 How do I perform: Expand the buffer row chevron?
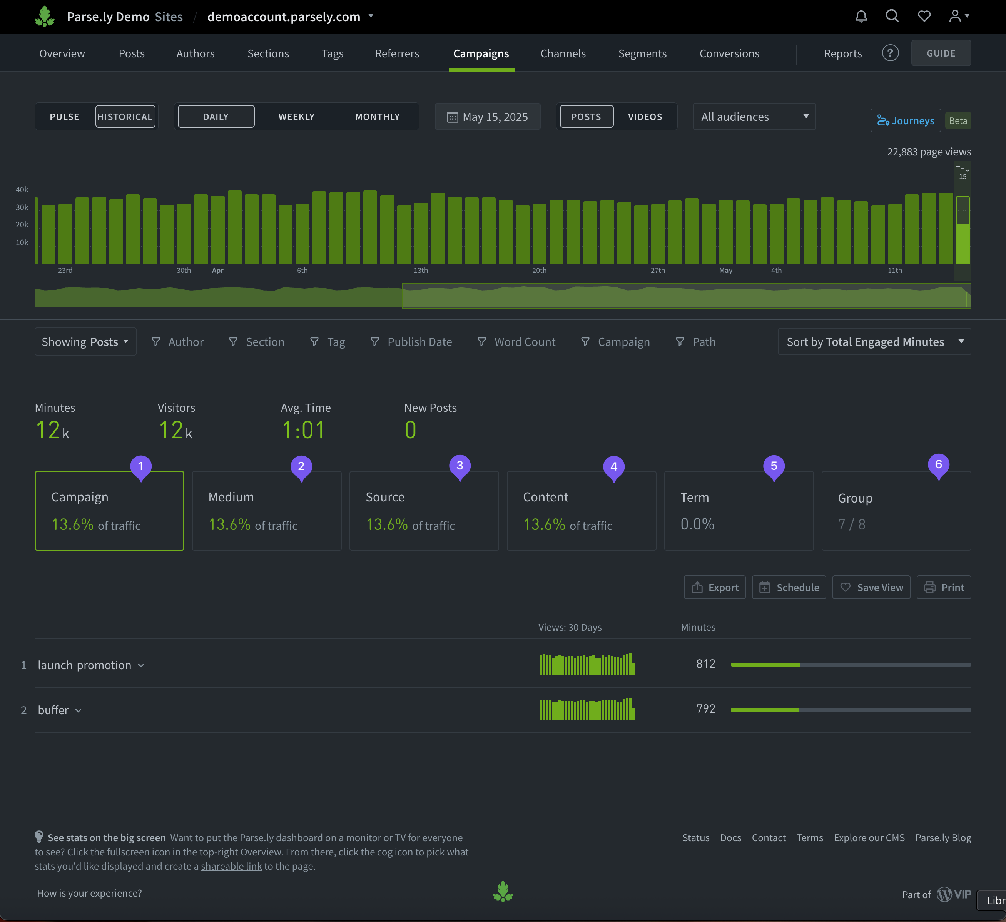point(79,710)
